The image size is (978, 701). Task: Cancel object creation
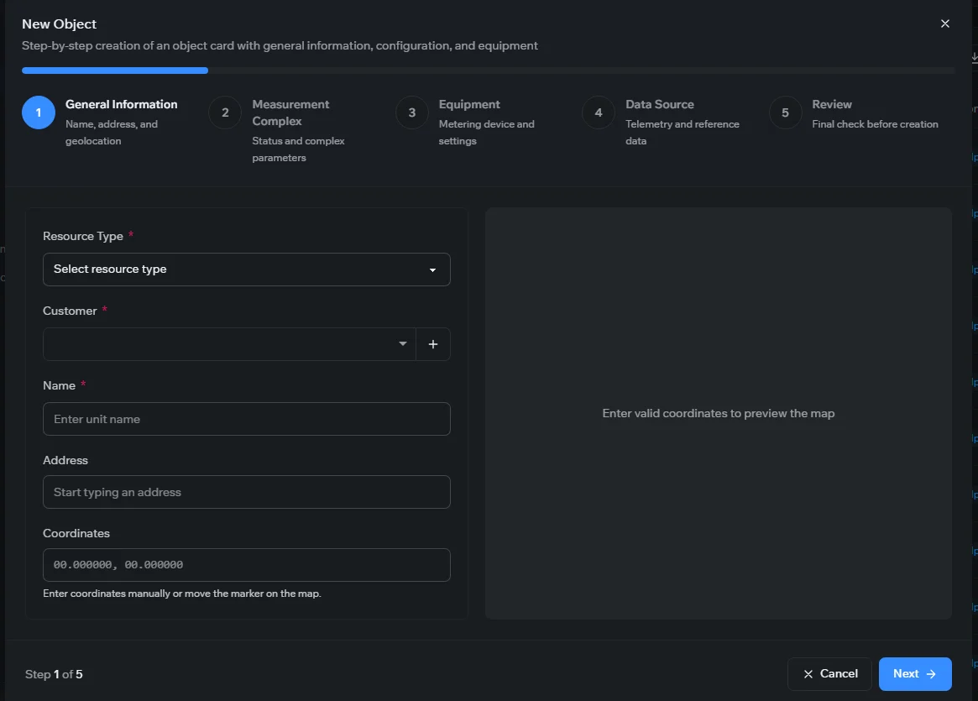tap(829, 673)
